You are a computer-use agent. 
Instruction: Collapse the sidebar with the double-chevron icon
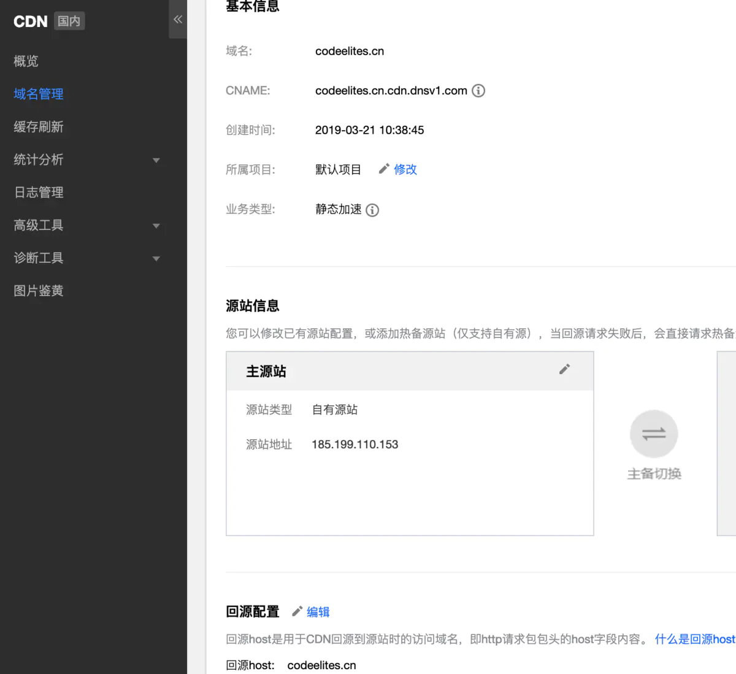point(178,20)
